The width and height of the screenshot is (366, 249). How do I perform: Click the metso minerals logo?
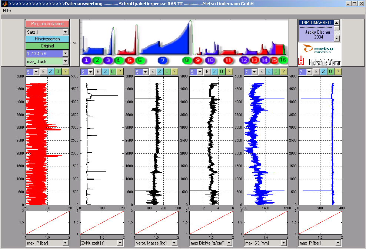click(x=319, y=49)
